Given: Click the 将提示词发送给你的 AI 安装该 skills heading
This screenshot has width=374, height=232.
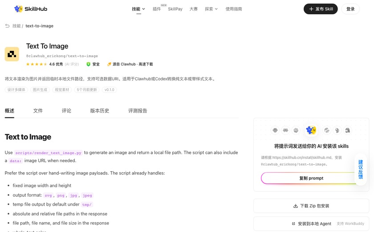Looking at the screenshot, I should click(x=311, y=146).
